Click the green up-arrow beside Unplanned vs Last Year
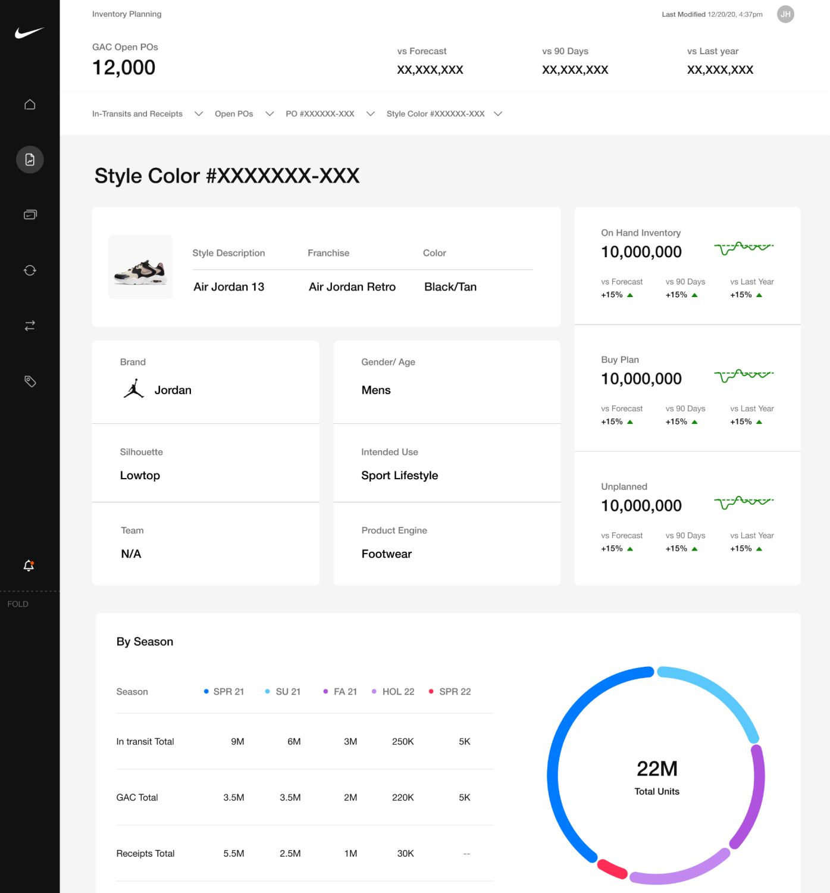830x893 pixels. click(759, 549)
